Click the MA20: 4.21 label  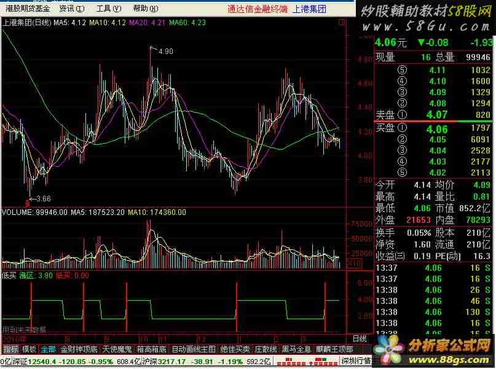[x=148, y=23]
